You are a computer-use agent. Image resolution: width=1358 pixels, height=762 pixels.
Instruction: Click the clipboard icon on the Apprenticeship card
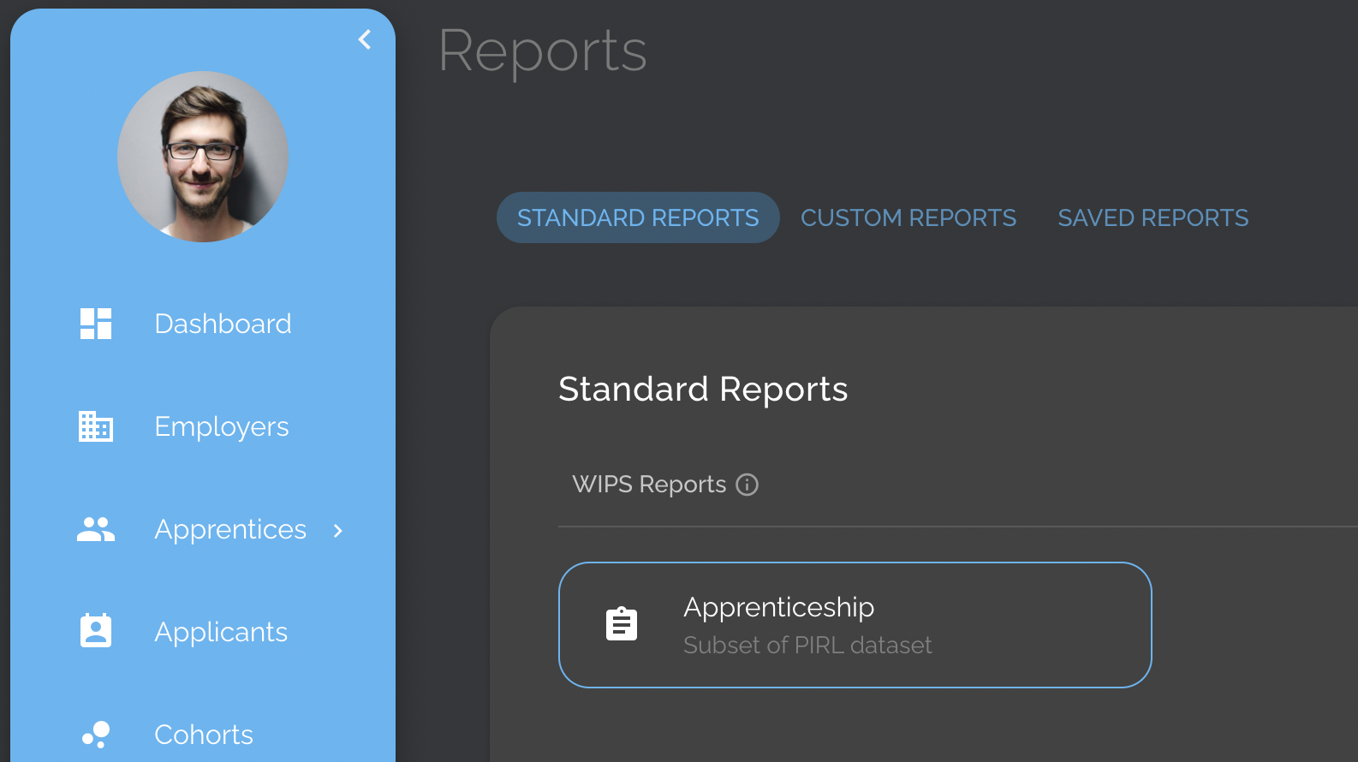622,624
